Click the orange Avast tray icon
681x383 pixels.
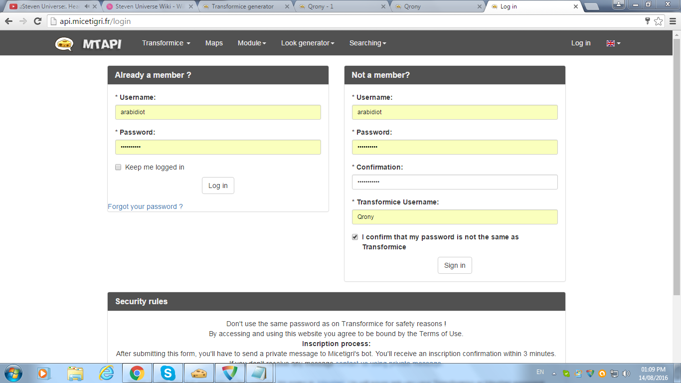(x=602, y=373)
